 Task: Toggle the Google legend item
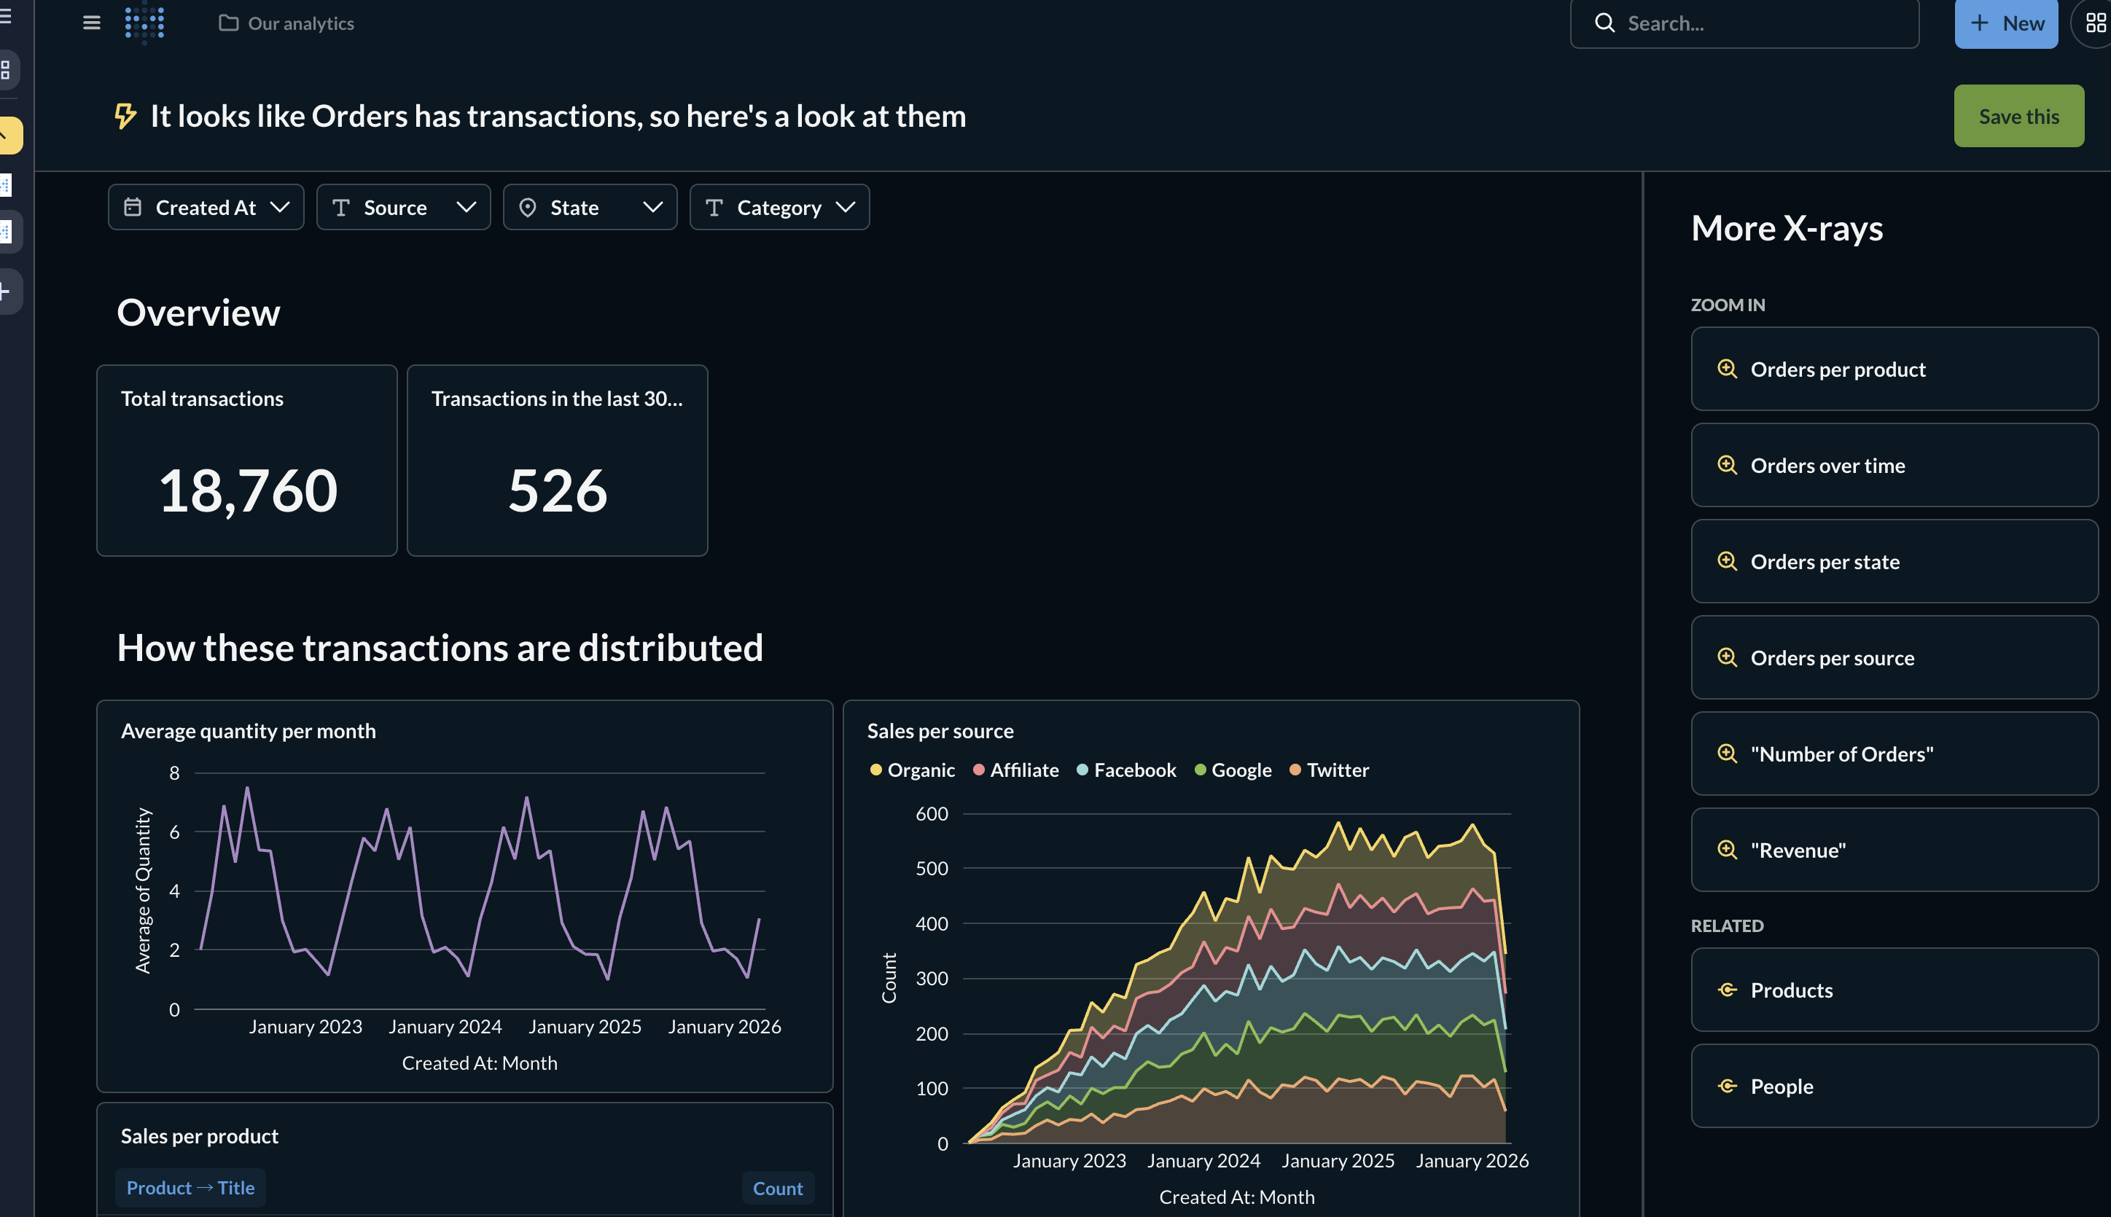pos(1233,770)
